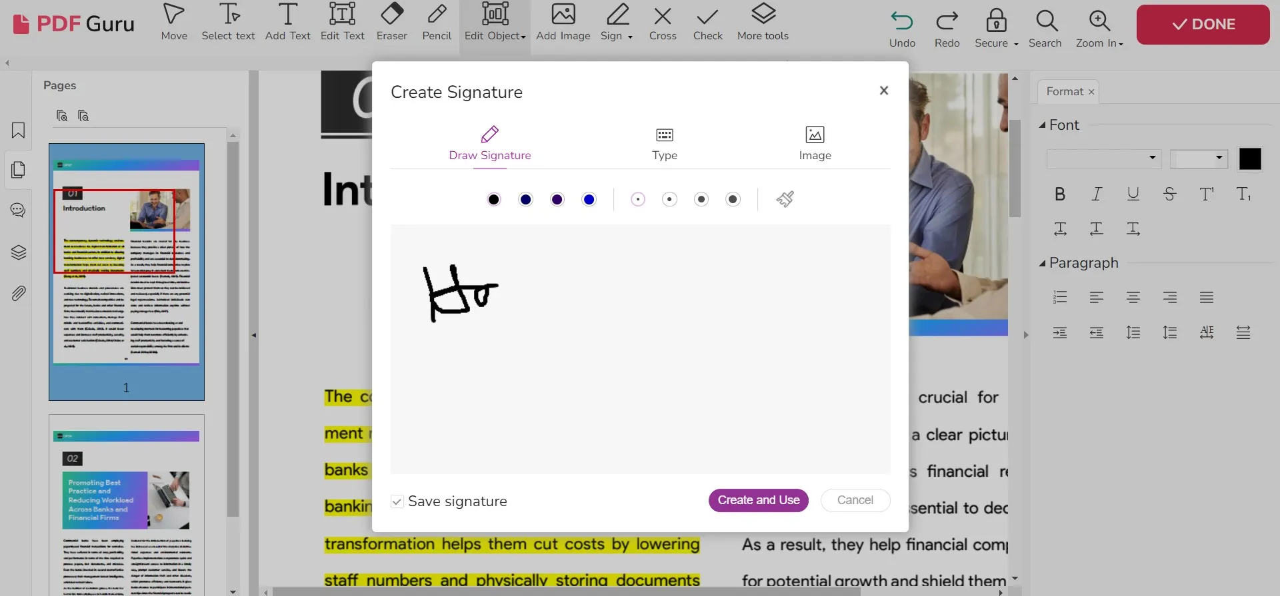Viewport: 1280px width, 596px height.
Task: Apply underline formatting
Action: click(1133, 194)
